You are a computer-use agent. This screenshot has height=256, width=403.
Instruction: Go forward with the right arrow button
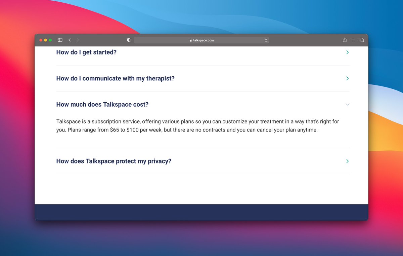[78, 40]
